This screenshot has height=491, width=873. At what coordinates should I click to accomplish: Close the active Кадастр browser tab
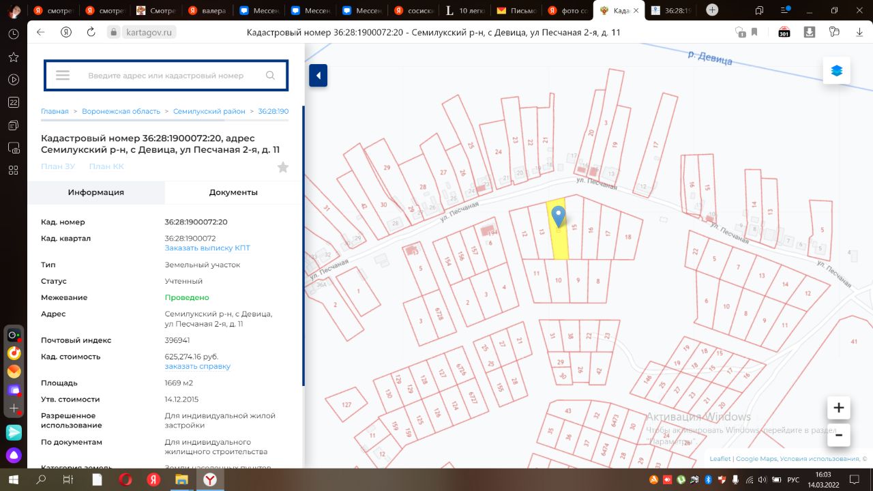(x=636, y=10)
